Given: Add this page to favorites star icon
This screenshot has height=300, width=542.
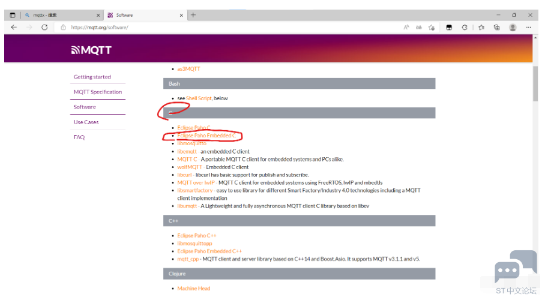Looking at the screenshot, I should coord(432,28).
